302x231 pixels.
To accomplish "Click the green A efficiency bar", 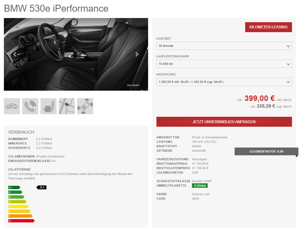I will point(15,192).
